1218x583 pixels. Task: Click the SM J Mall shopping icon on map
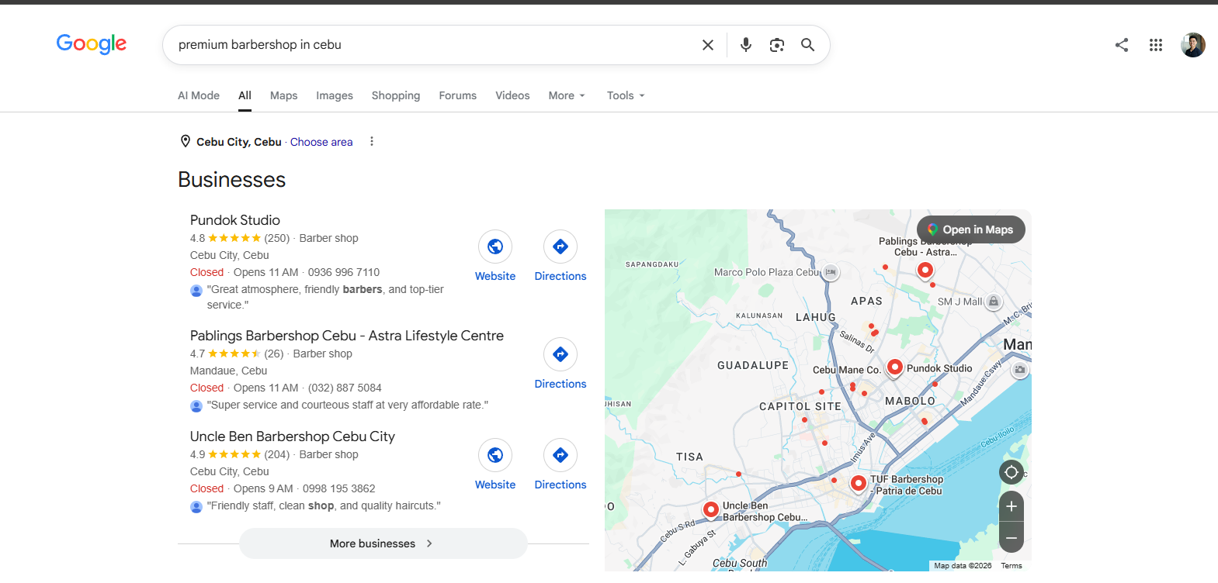tap(994, 302)
